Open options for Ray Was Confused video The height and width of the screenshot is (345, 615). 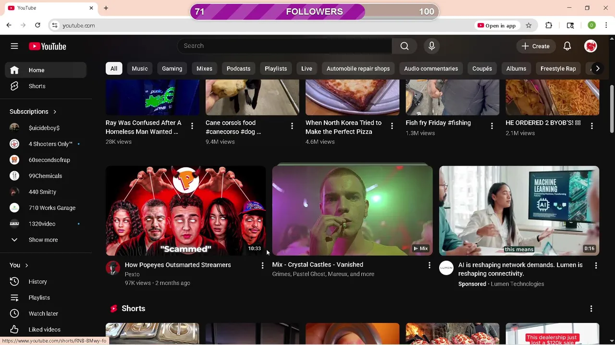(x=192, y=126)
